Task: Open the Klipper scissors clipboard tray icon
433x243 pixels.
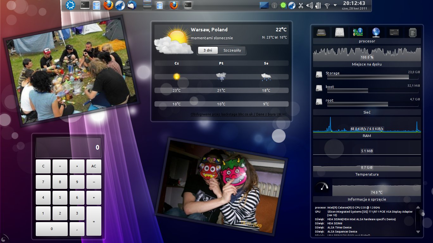Action: (x=301, y=5)
